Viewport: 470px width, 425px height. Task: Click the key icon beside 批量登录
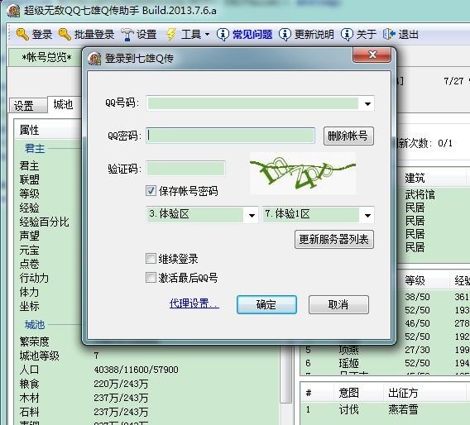(x=65, y=34)
